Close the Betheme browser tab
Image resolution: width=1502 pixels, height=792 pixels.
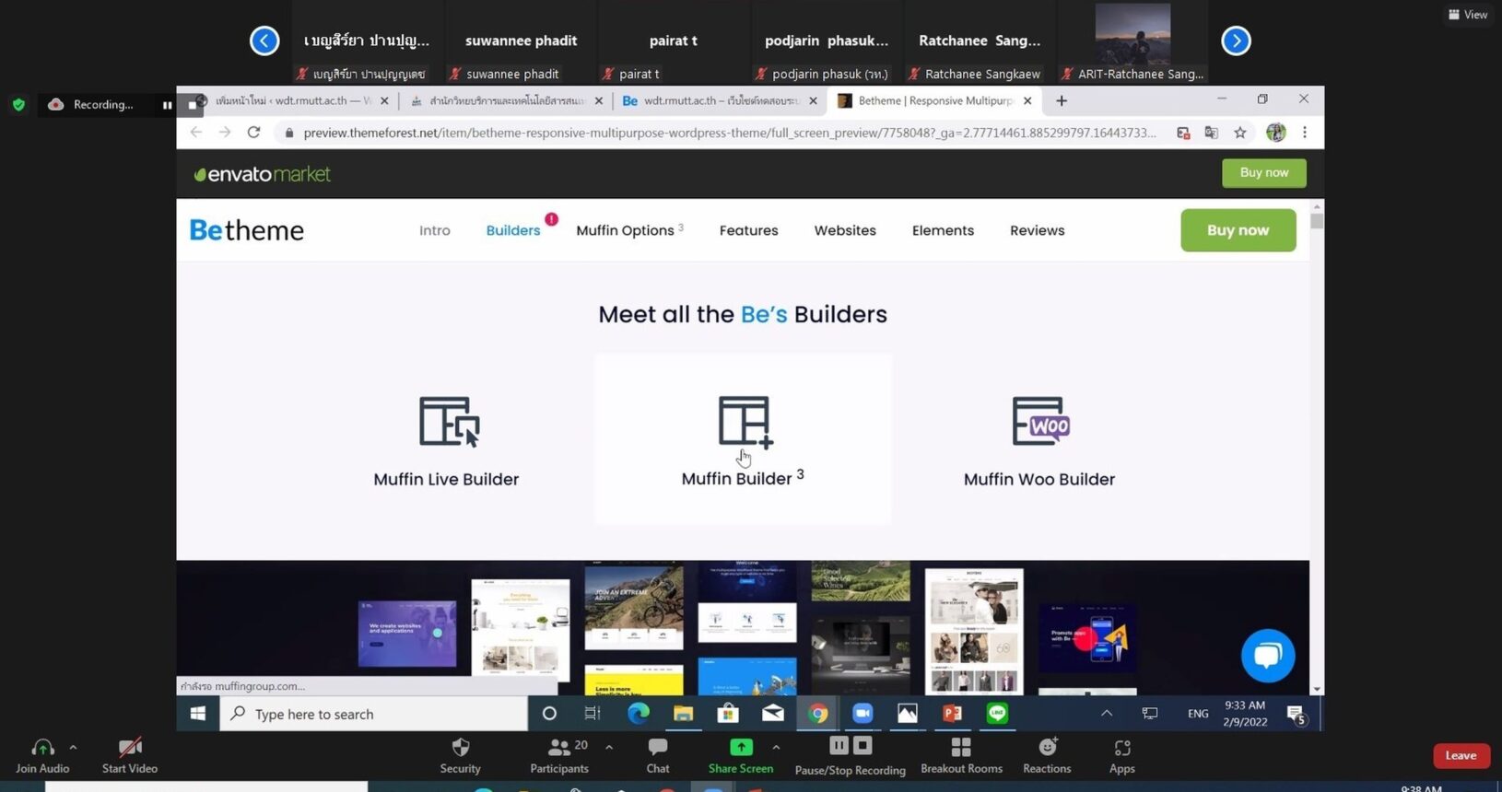[1027, 100]
